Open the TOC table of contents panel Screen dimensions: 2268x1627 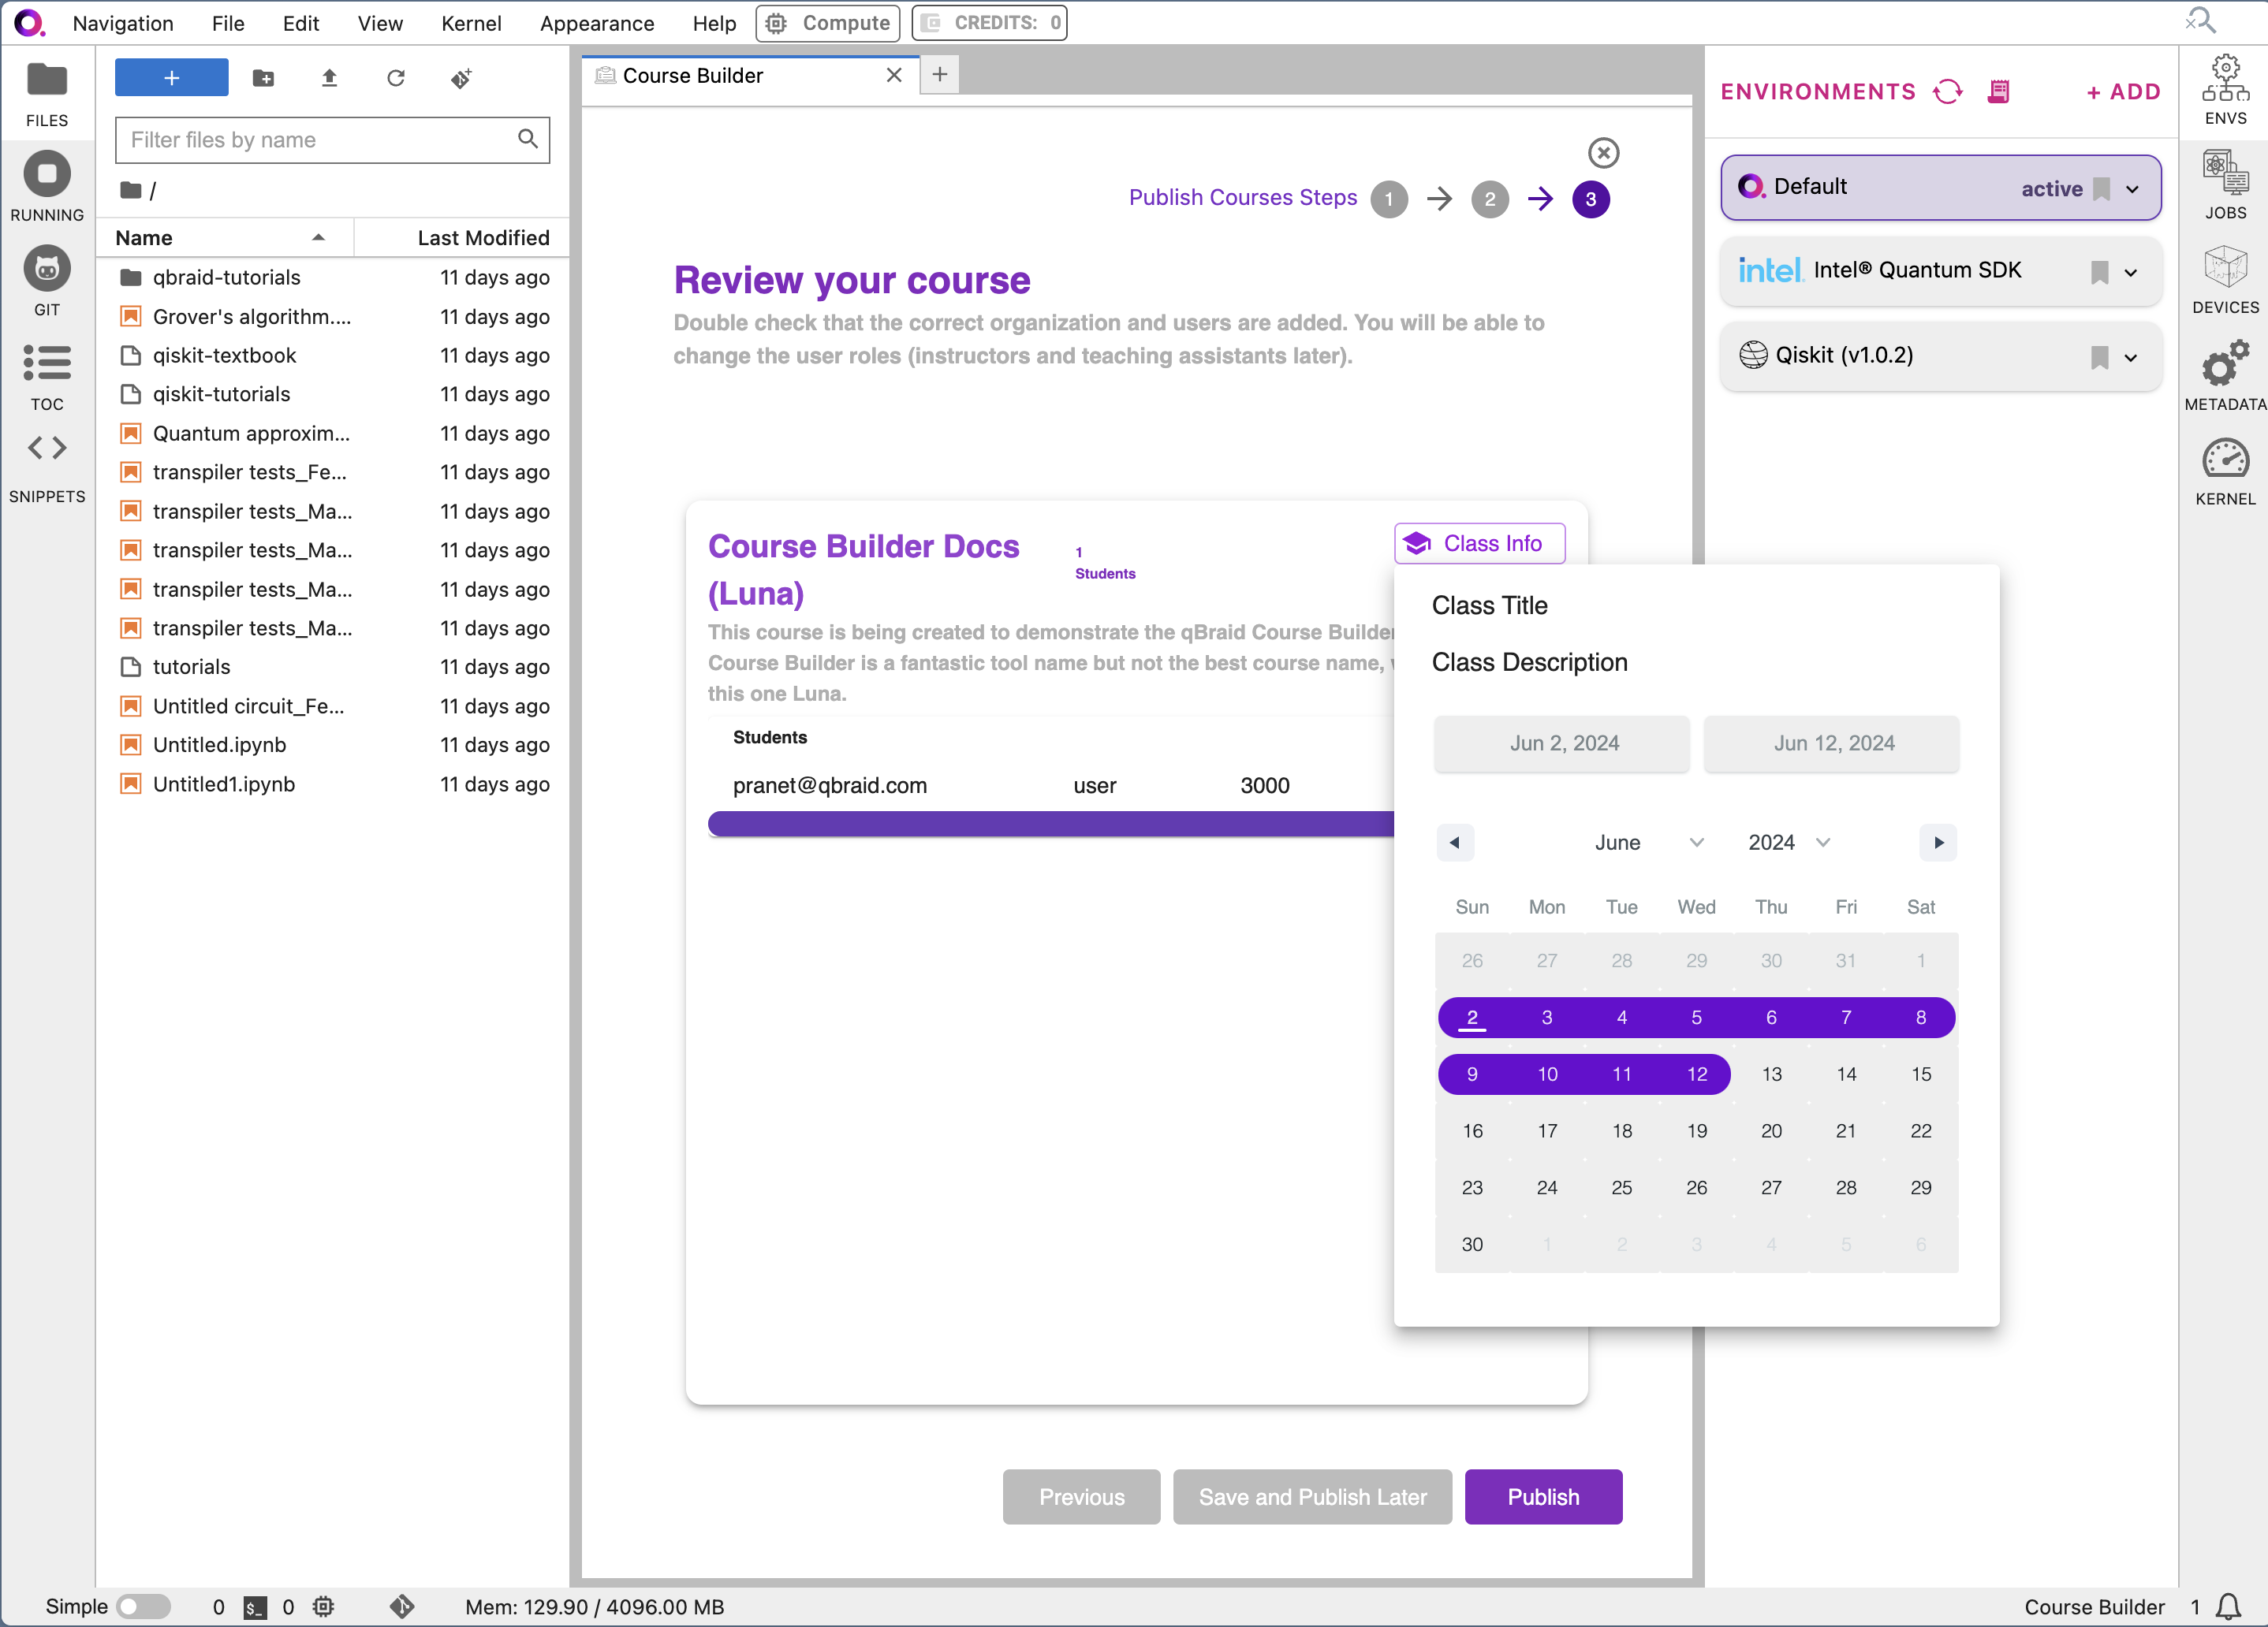(x=47, y=378)
